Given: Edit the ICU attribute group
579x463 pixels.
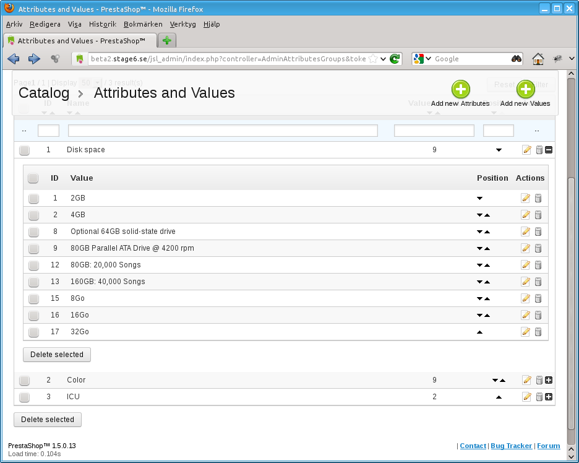Looking at the screenshot, I should [x=526, y=397].
